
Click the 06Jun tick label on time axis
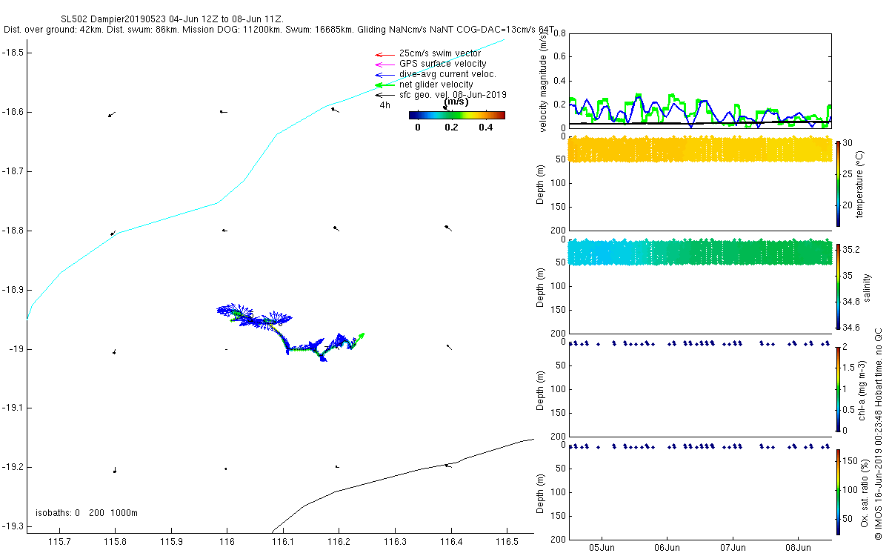click(x=667, y=548)
